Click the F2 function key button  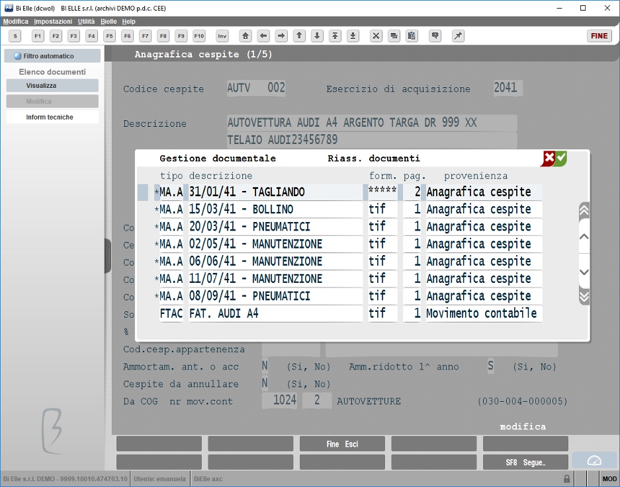pyautogui.click(x=56, y=36)
